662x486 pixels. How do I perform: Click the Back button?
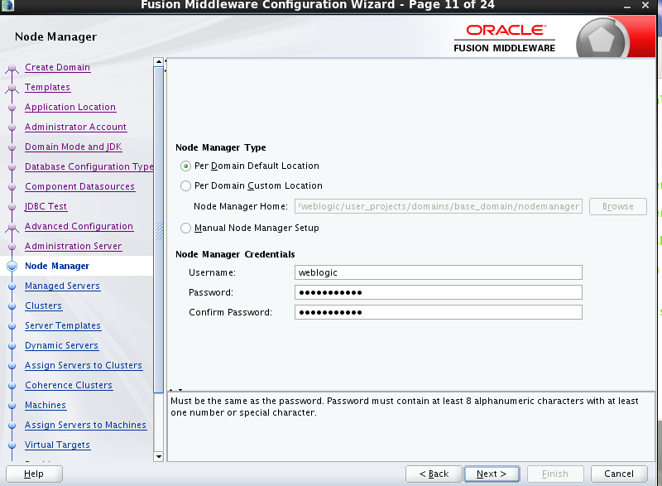(x=434, y=473)
